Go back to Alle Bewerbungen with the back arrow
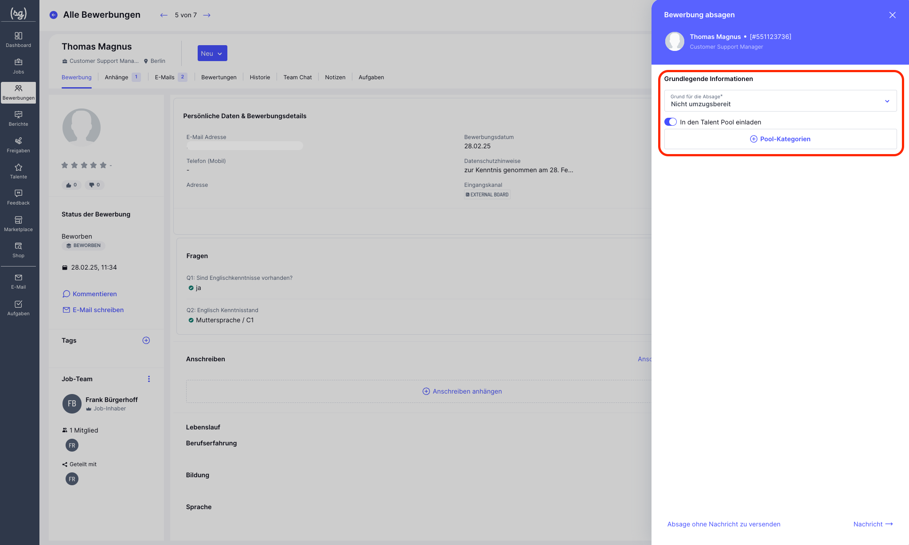The image size is (909, 545). 54,15
